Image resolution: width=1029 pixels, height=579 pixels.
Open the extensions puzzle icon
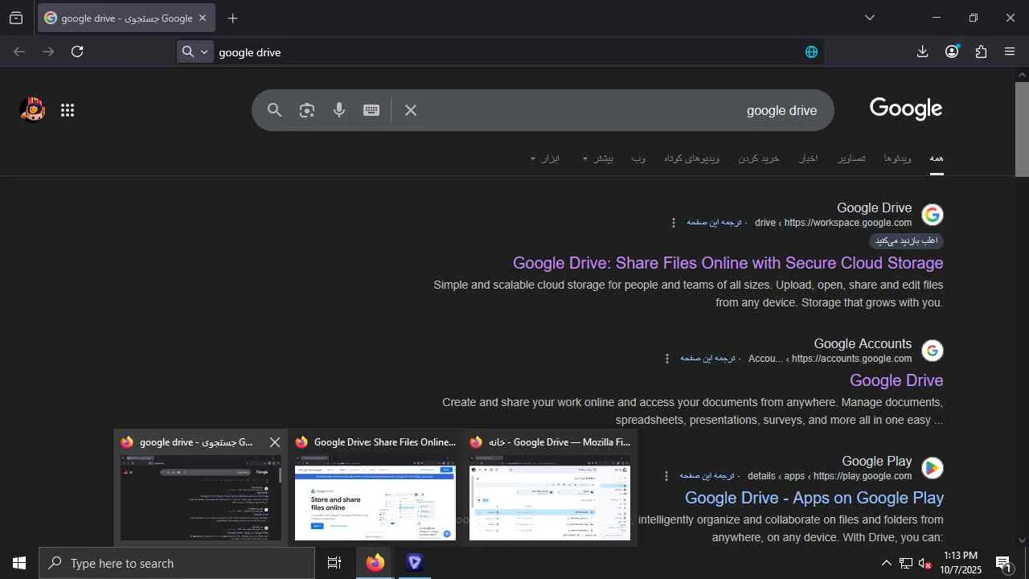tap(981, 51)
